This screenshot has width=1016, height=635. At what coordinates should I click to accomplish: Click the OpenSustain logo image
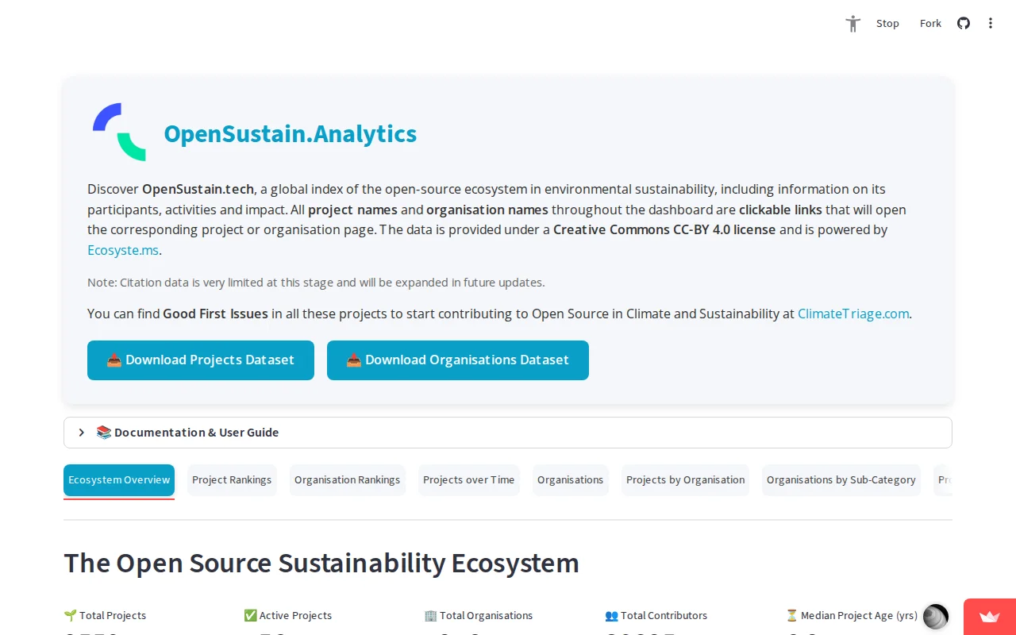coord(120,132)
